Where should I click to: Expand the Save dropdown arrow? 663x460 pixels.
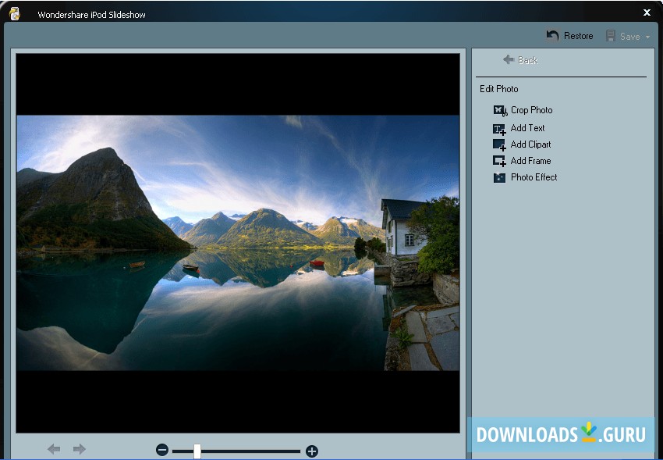[x=647, y=37]
